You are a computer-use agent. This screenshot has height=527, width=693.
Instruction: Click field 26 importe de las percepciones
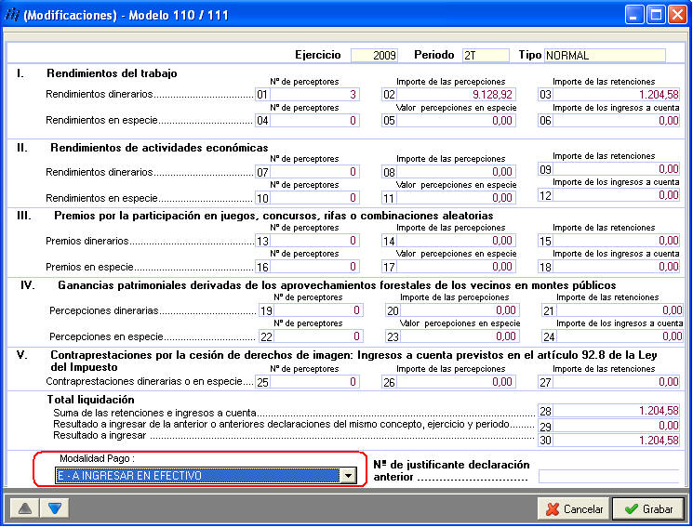(x=456, y=382)
